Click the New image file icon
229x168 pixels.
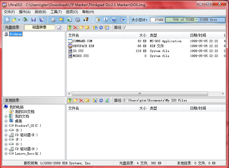(7, 20)
